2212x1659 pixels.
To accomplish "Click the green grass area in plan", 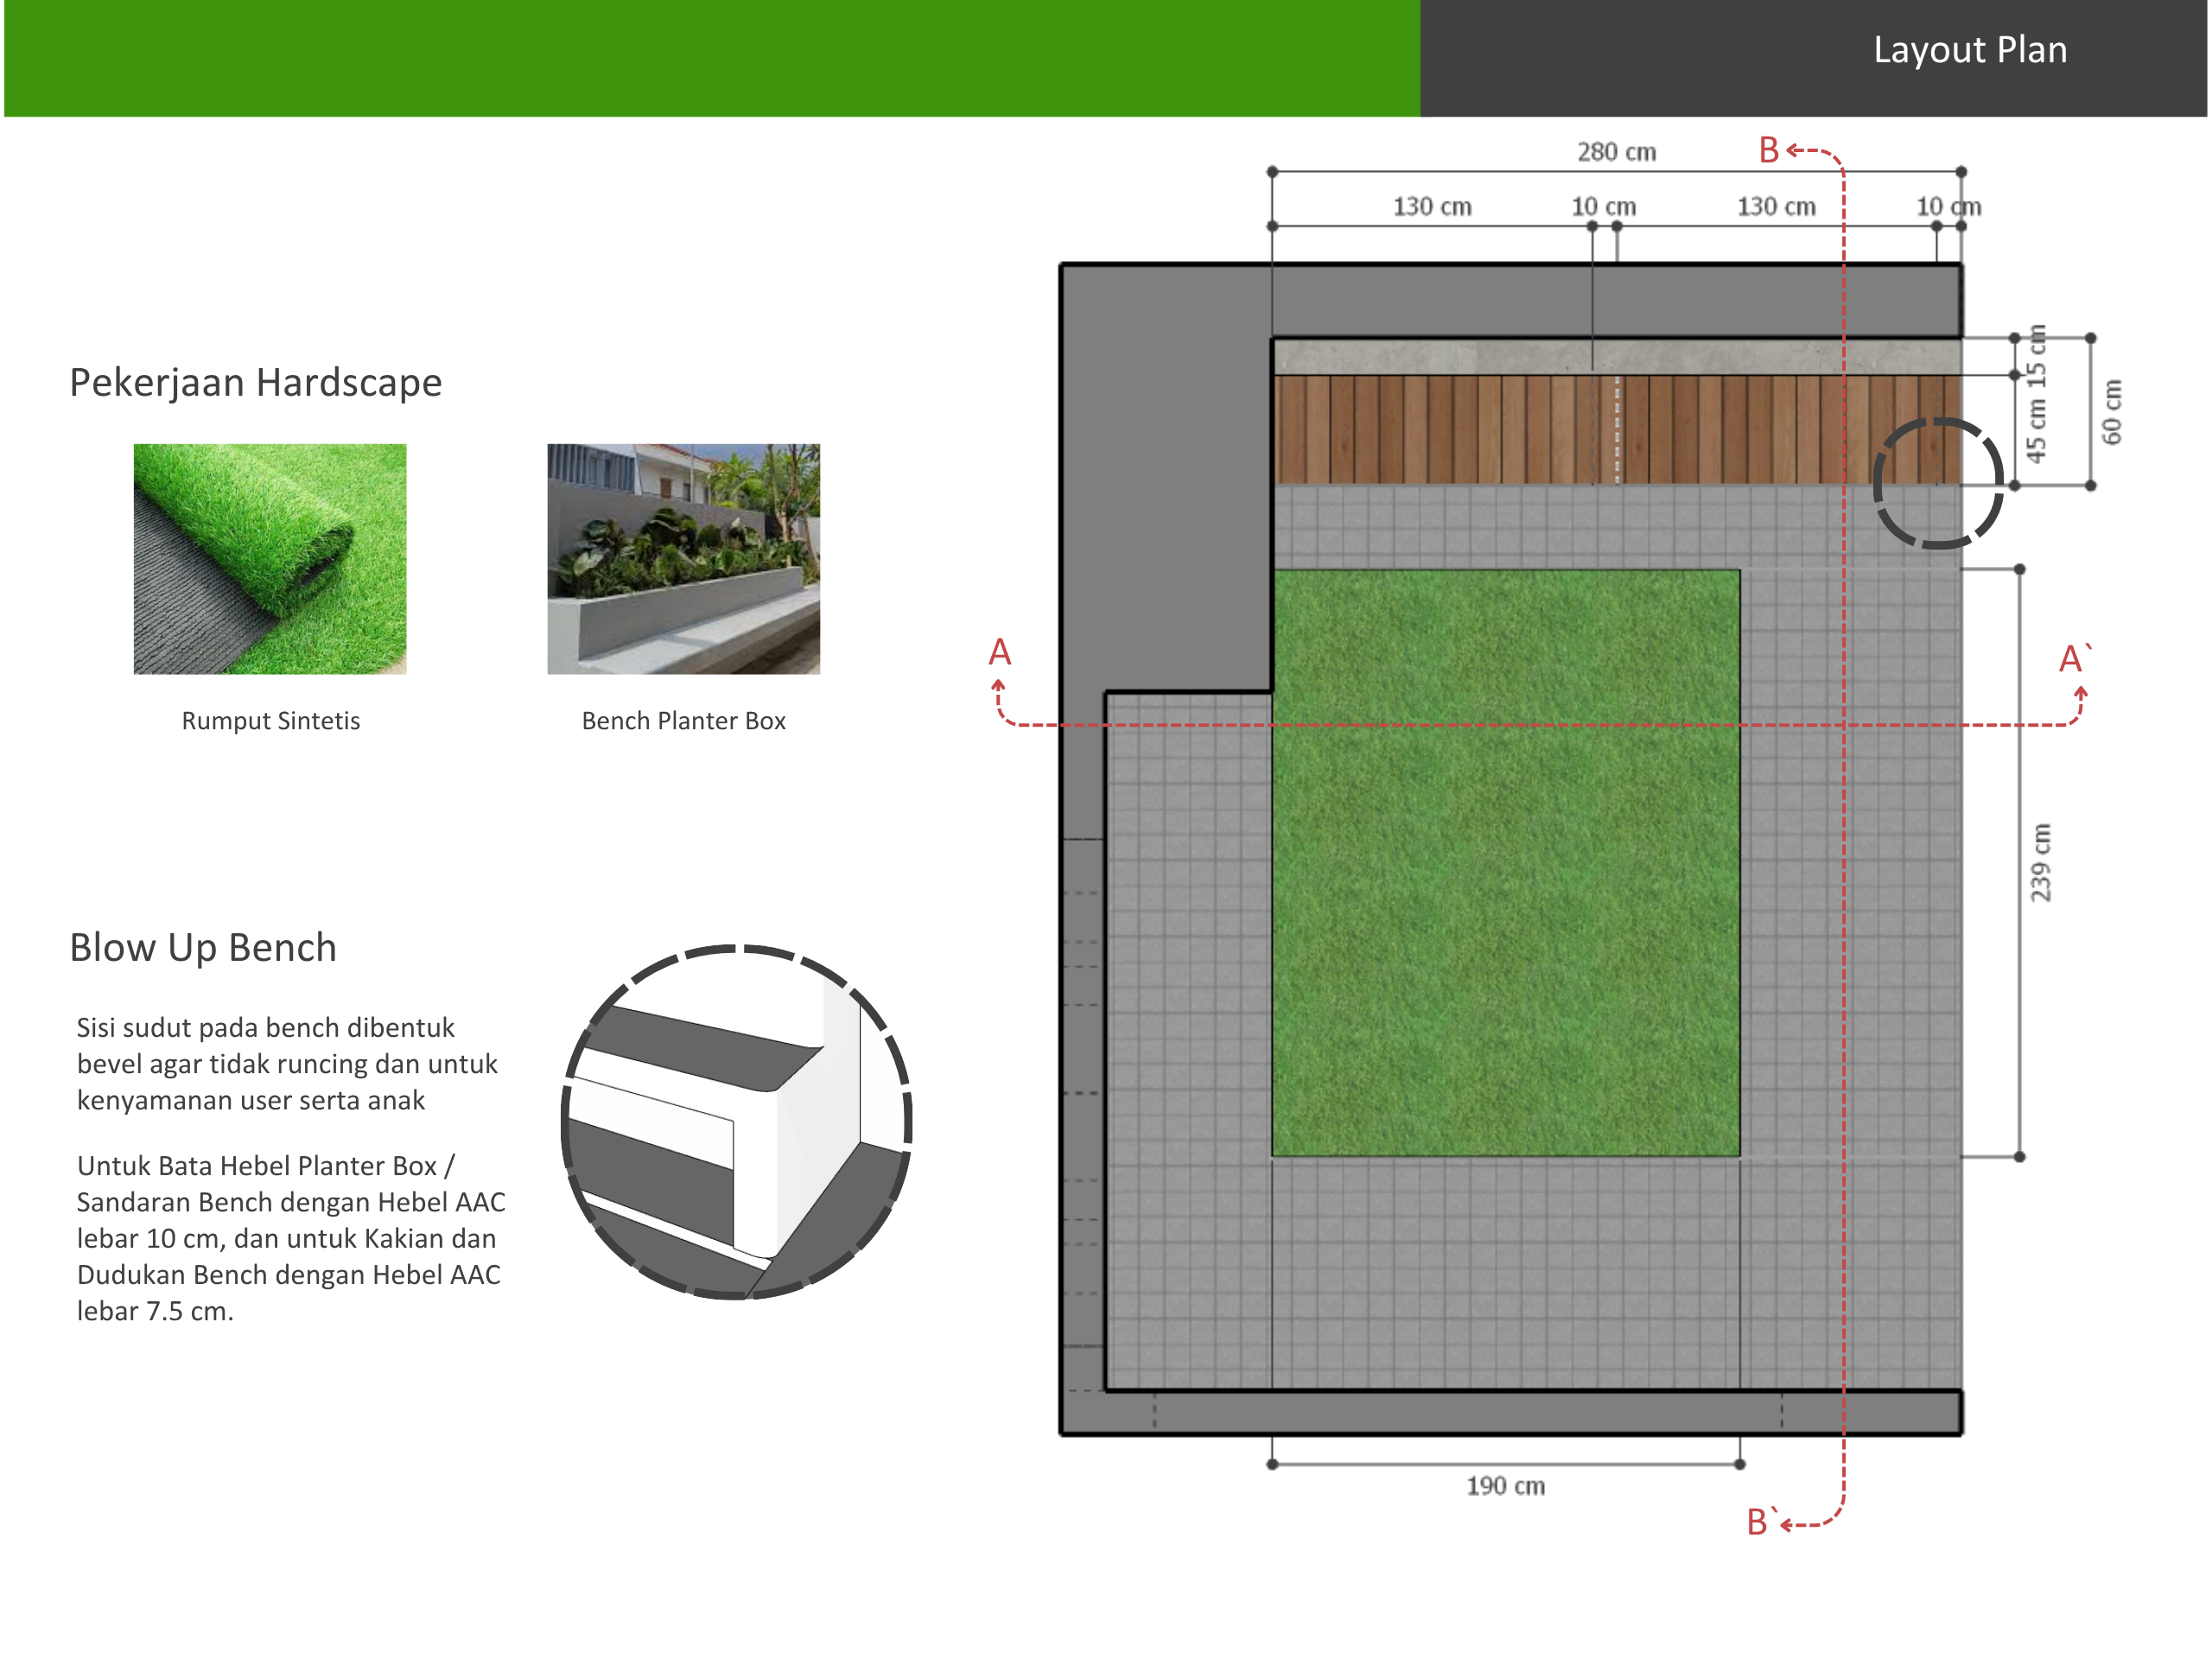I will (1506, 863).
